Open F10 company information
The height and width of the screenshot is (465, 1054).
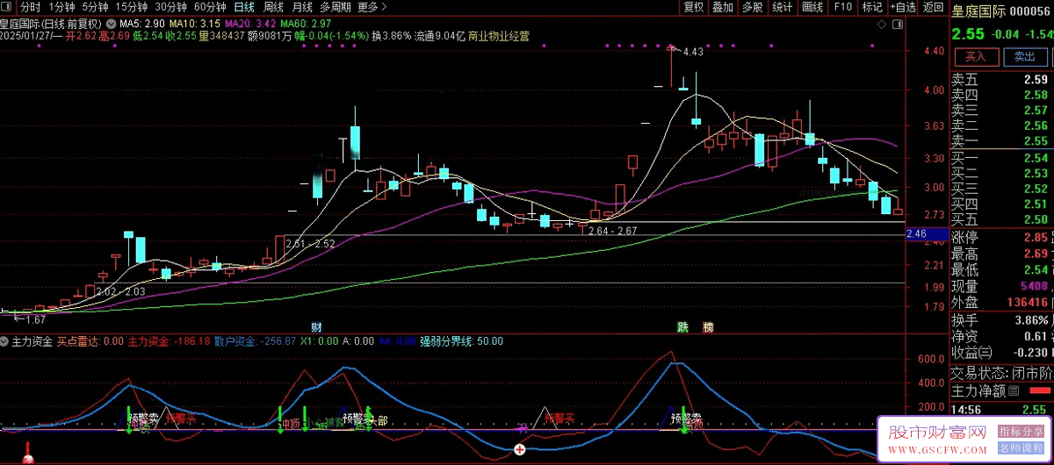coord(842,7)
